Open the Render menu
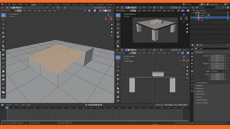This screenshot has width=230, height=129. (14, 4)
